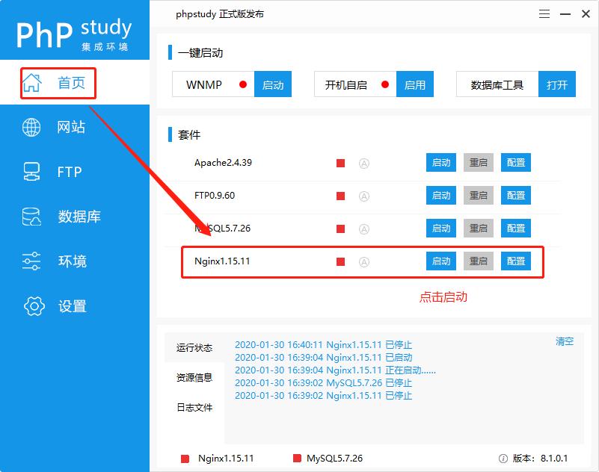Minimize the phpstudy window
Screen dimensions: 599x472
[565, 14]
